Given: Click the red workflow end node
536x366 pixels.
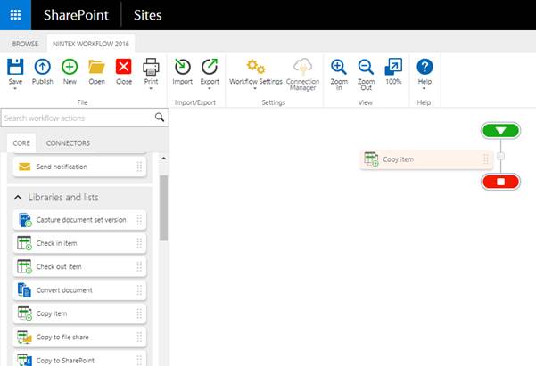Looking at the screenshot, I should (x=501, y=182).
